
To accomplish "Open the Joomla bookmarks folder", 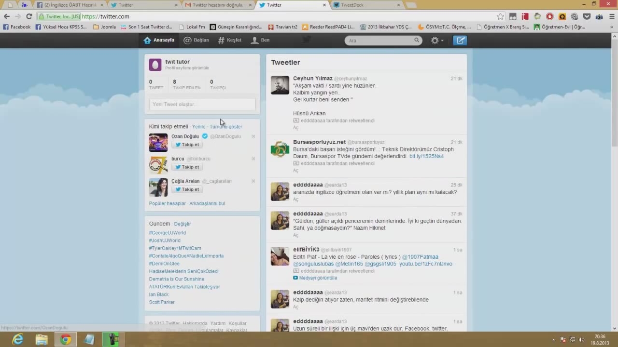I will 104,27.
